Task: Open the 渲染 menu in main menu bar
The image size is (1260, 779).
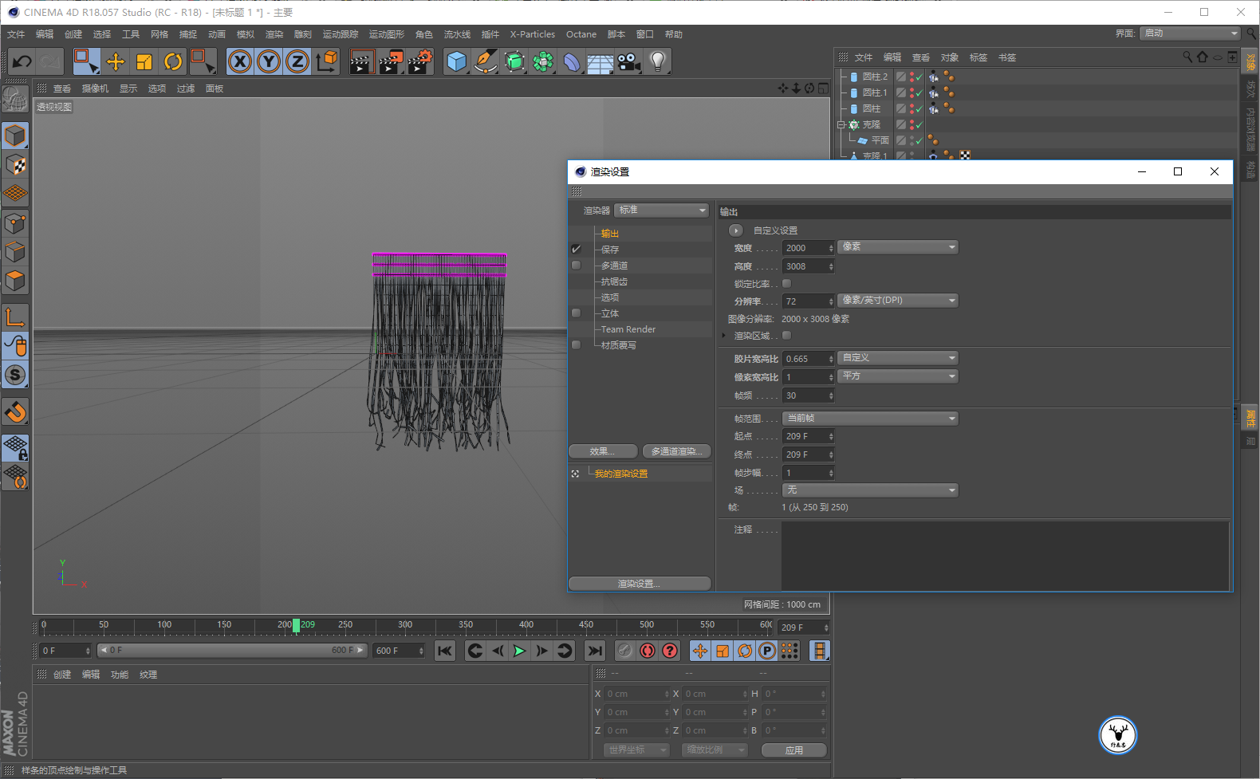Action: pos(274,34)
